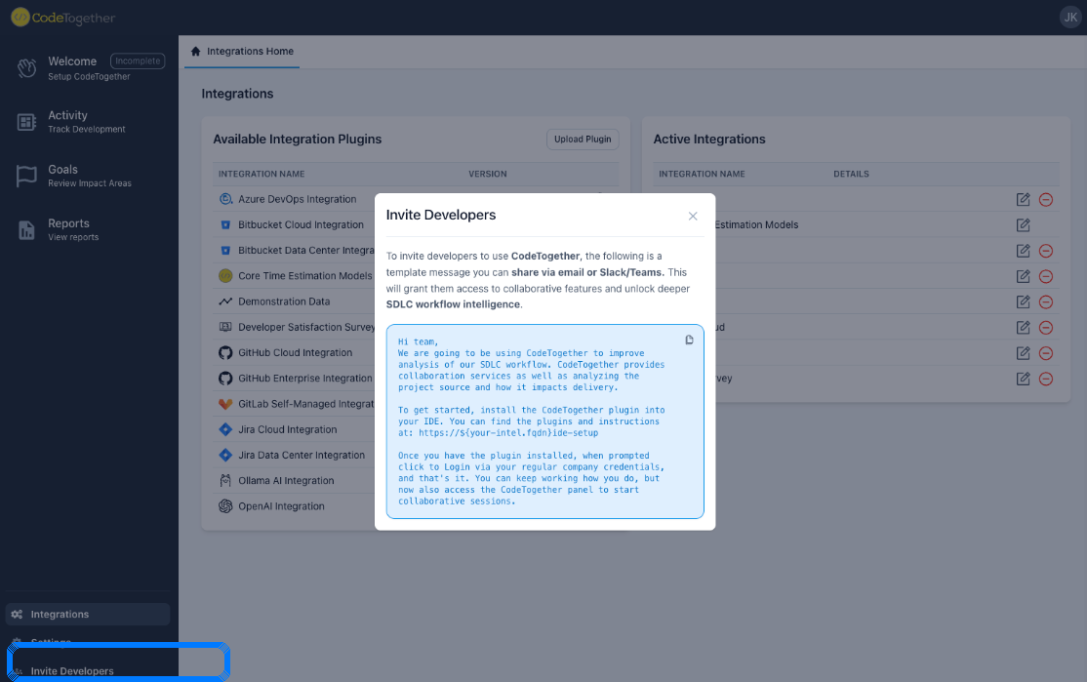Viewport: 1087px width, 682px height.
Task: Remove the topmost active integration
Action: (x=1046, y=199)
